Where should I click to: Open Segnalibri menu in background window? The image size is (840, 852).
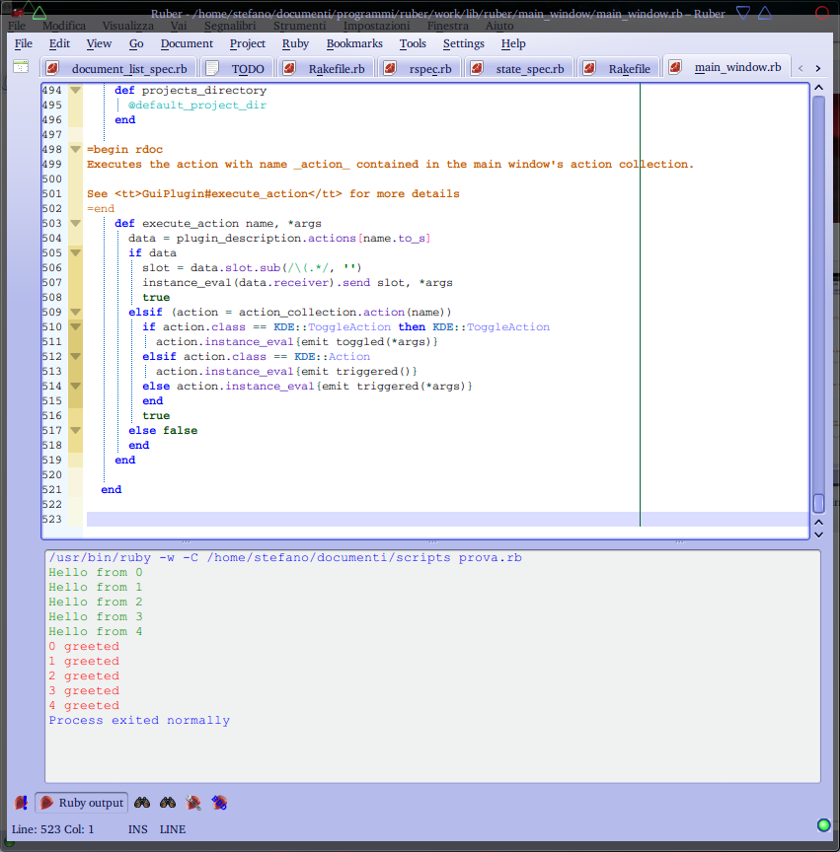pos(230,26)
